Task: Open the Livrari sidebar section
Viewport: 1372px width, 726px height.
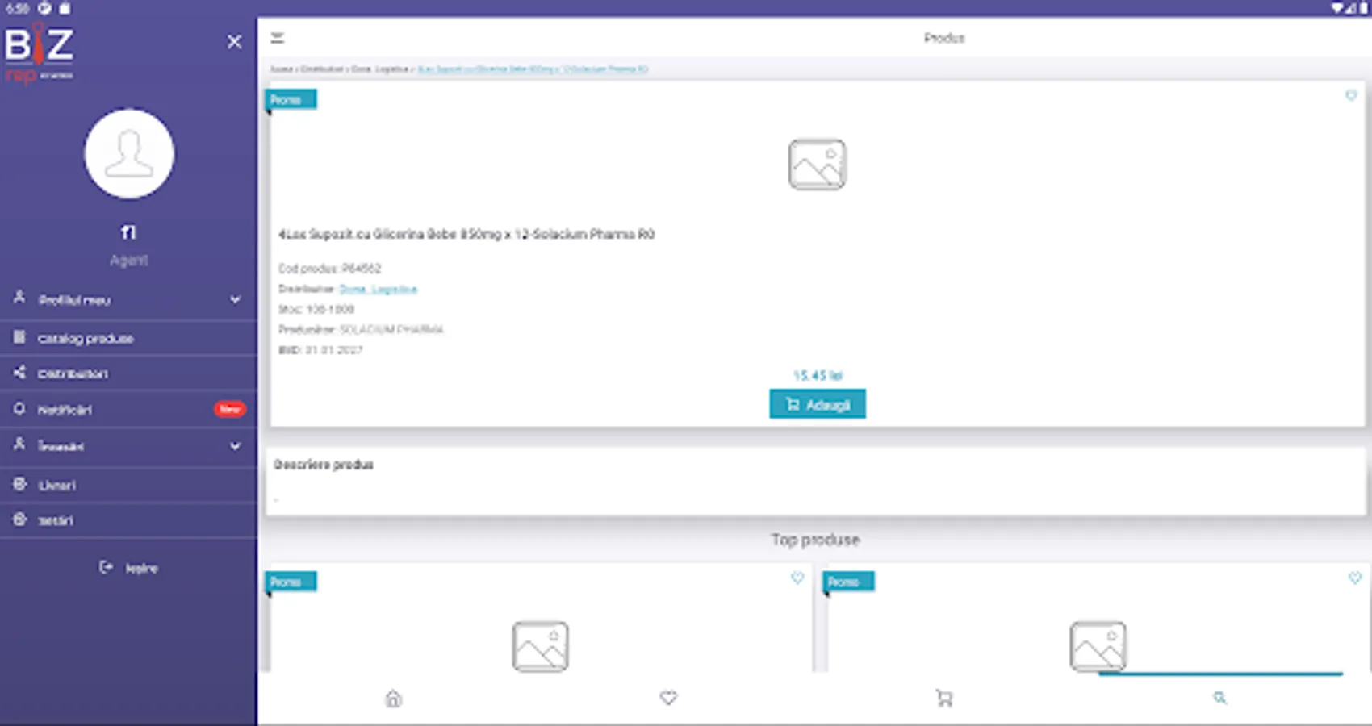Action: tap(62, 484)
